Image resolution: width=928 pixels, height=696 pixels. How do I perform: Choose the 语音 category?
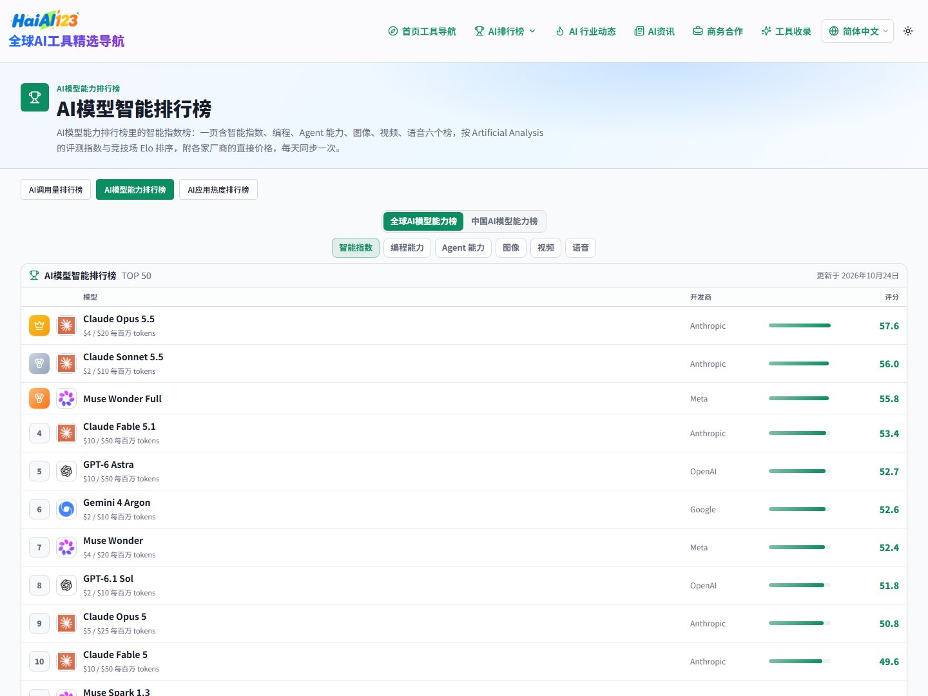coord(581,247)
